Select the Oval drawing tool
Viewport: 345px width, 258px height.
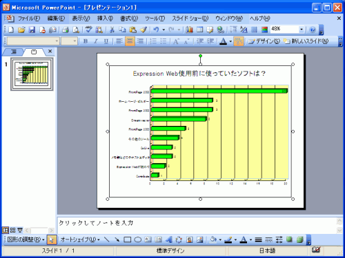click(x=138, y=239)
